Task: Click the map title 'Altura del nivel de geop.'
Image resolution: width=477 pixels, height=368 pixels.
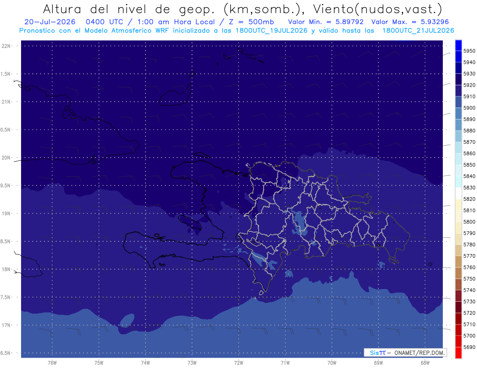Action: tap(129, 9)
